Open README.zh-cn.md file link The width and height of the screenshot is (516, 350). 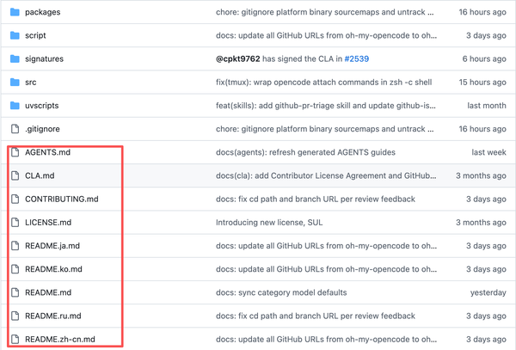point(59,339)
